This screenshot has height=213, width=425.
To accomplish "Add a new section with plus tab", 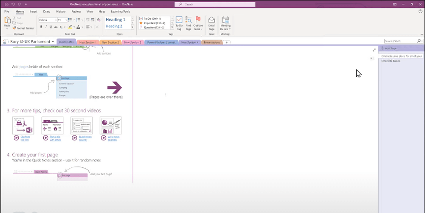I will coord(227,42).
